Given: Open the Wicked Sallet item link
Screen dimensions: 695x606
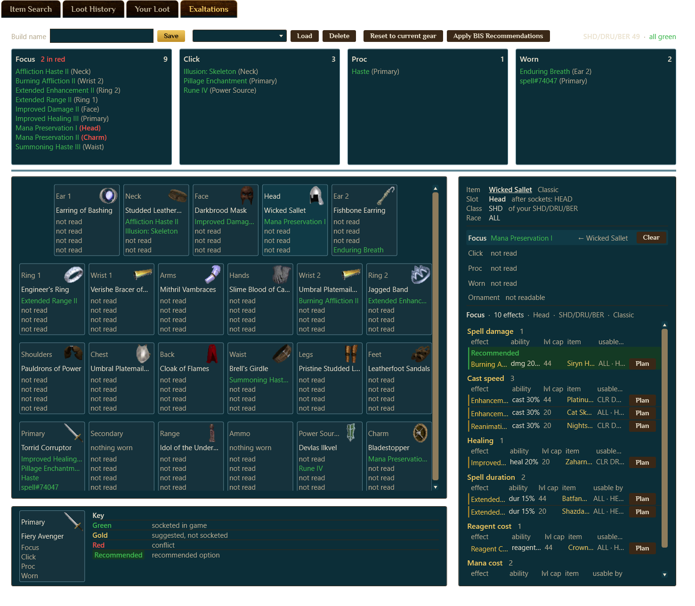Looking at the screenshot, I should point(510,189).
